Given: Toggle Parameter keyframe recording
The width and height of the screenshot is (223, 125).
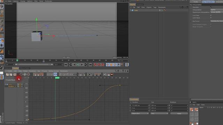Looking at the screenshot, I should tap(118, 65).
